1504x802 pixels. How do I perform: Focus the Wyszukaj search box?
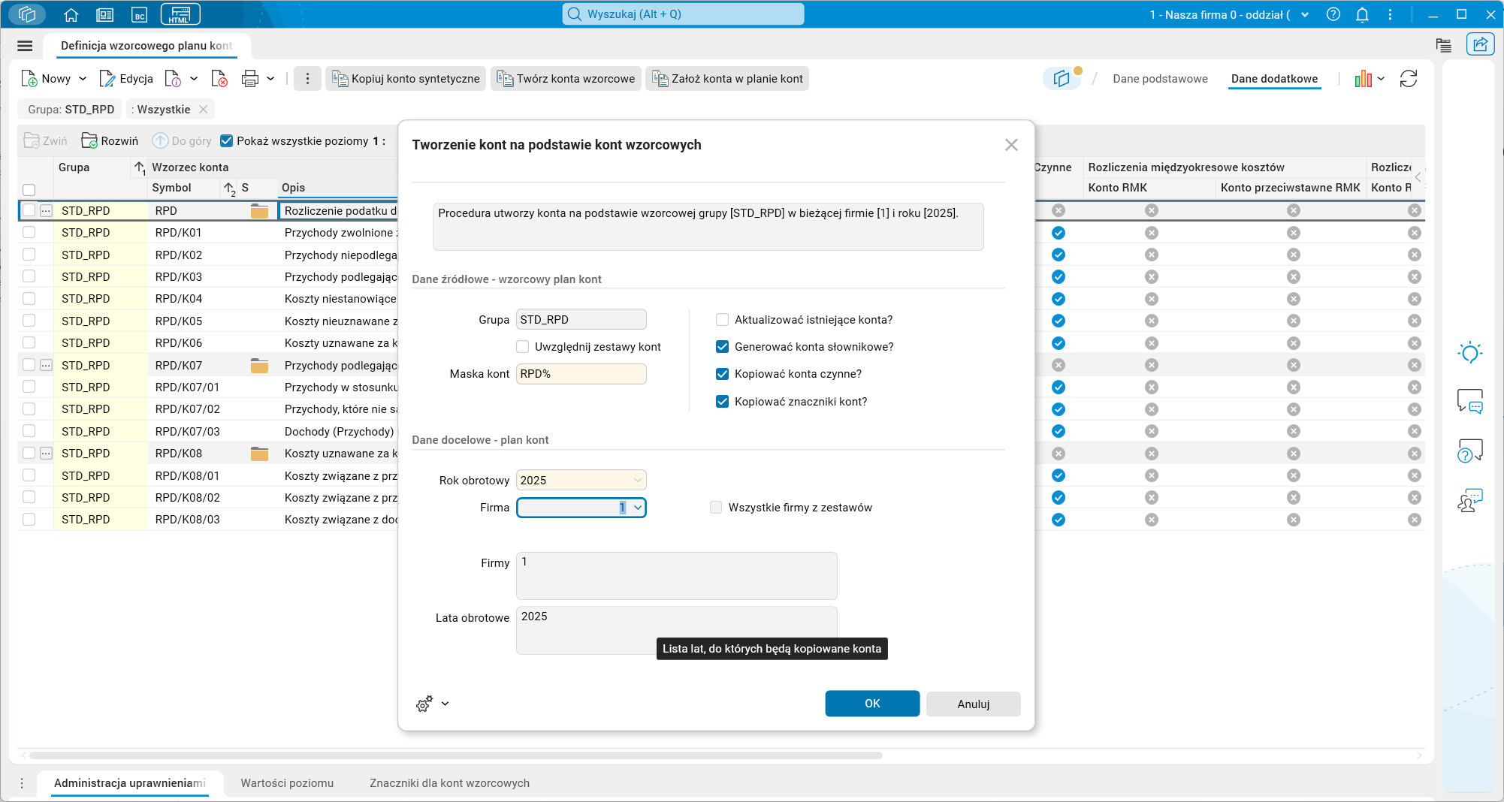pyautogui.click(x=683, y=14)
